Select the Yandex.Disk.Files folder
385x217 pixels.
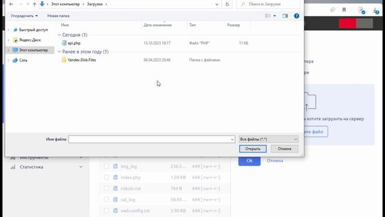[82, 60]
